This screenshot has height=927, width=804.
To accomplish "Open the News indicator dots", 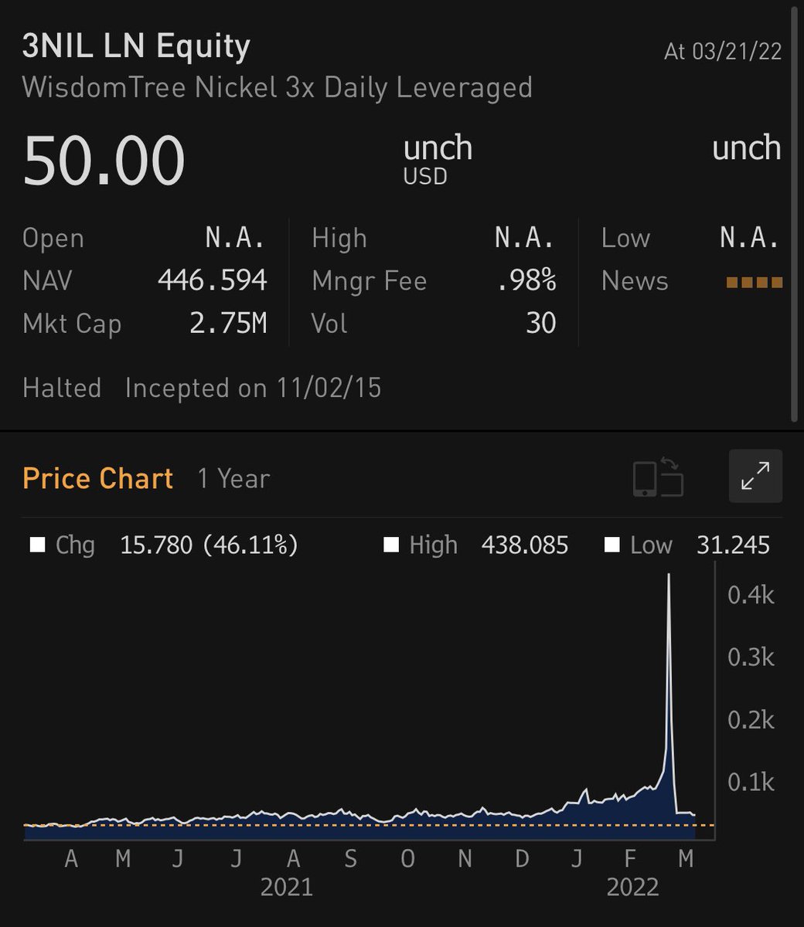I will click(x=754, y=283).
